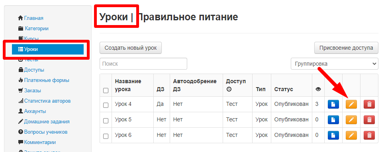Open Комментарии page
The height and width of the screenshot is (152, 384).
click(40, 142)
